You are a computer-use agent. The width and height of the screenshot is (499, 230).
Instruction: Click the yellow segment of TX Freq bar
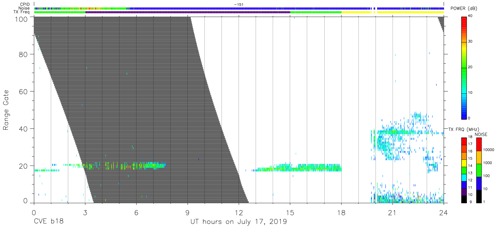click(x=393, y=13)
